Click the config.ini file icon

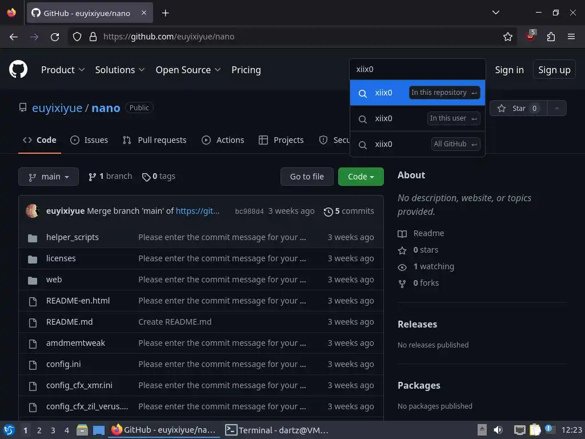[33, 365]
